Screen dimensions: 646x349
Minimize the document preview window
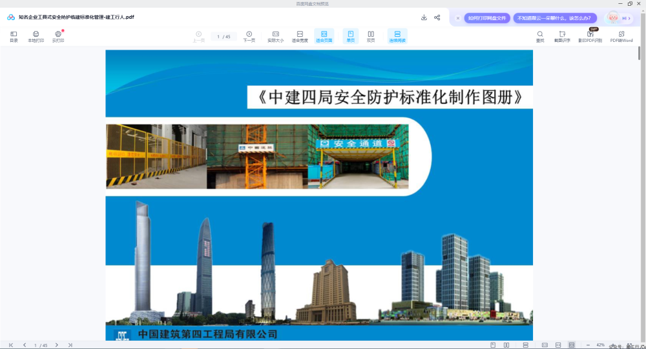tap(620, 3)
